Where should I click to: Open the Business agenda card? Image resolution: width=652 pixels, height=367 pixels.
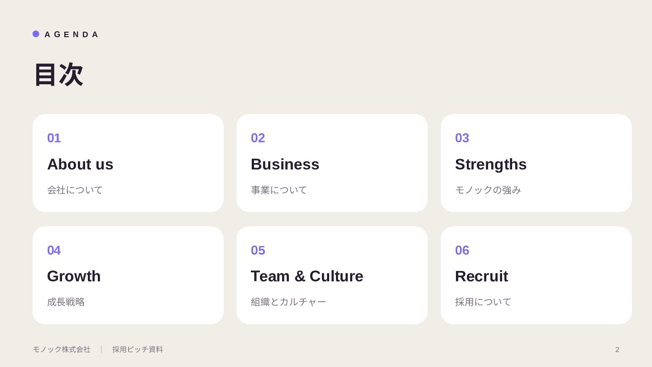click(332, 163)
